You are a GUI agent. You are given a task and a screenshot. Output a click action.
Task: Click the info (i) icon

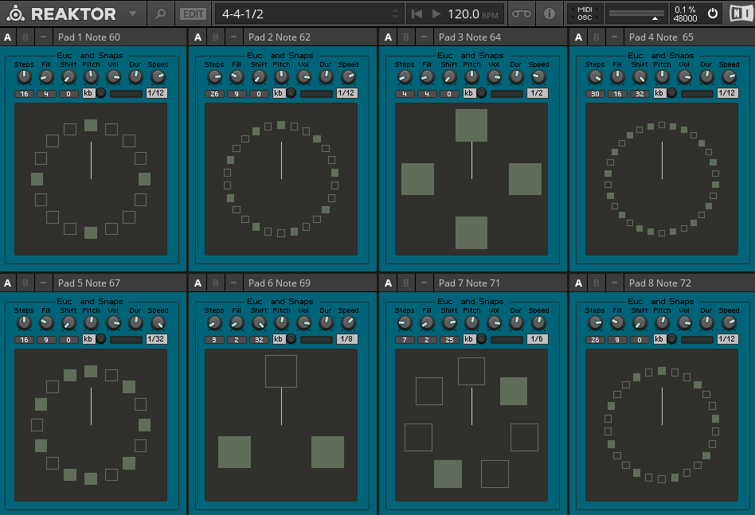(549, 14)
